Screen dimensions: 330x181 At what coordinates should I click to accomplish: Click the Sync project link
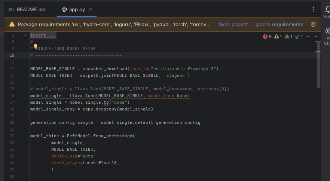coord(233,24)
